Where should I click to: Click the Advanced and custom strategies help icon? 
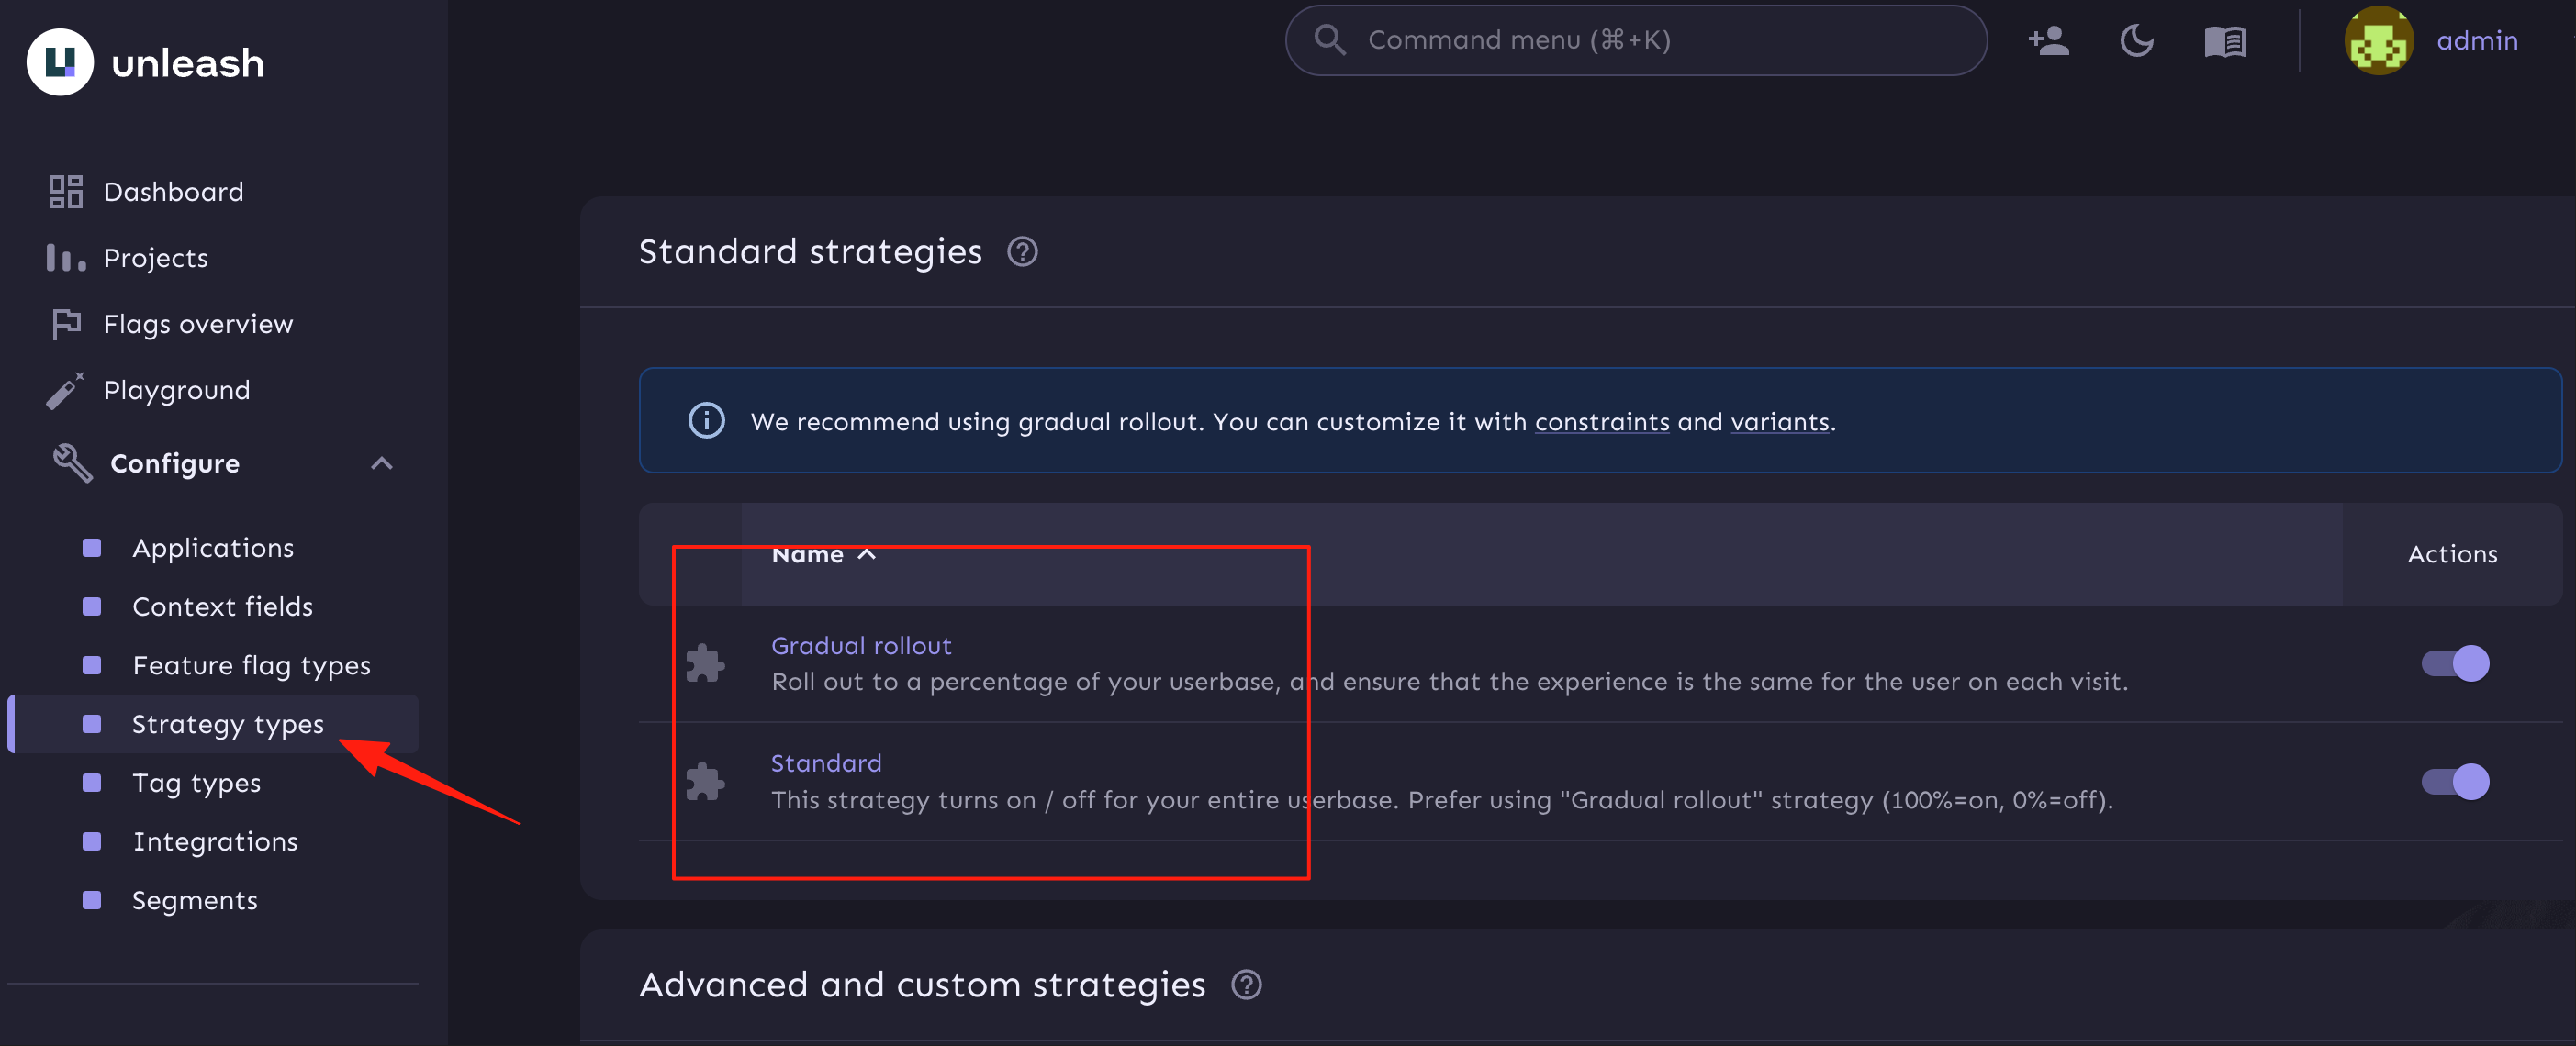pos(1246,985)
